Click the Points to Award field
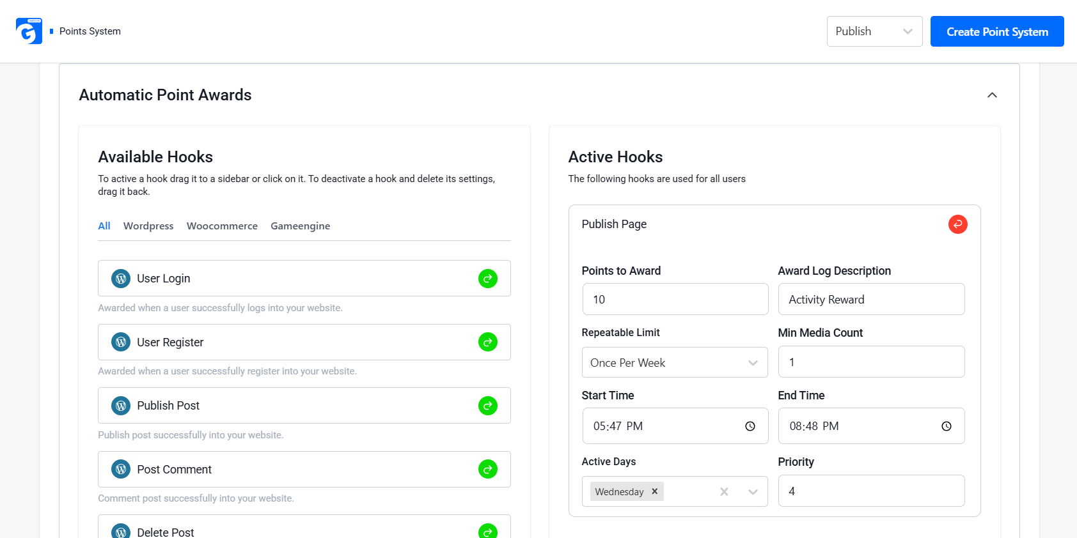Viewport: 1077px width, 538px height. pyautogui.click(x=675, y=299)
